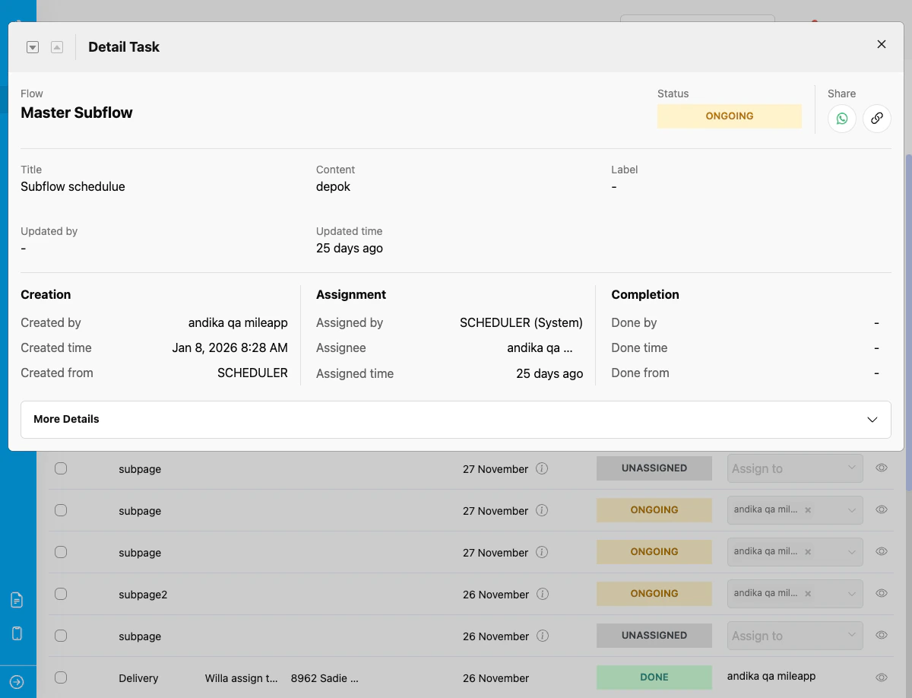Click the up-arrow to view previous task
The width and height of the screenshot is (912, 698).
pos(56,46)
